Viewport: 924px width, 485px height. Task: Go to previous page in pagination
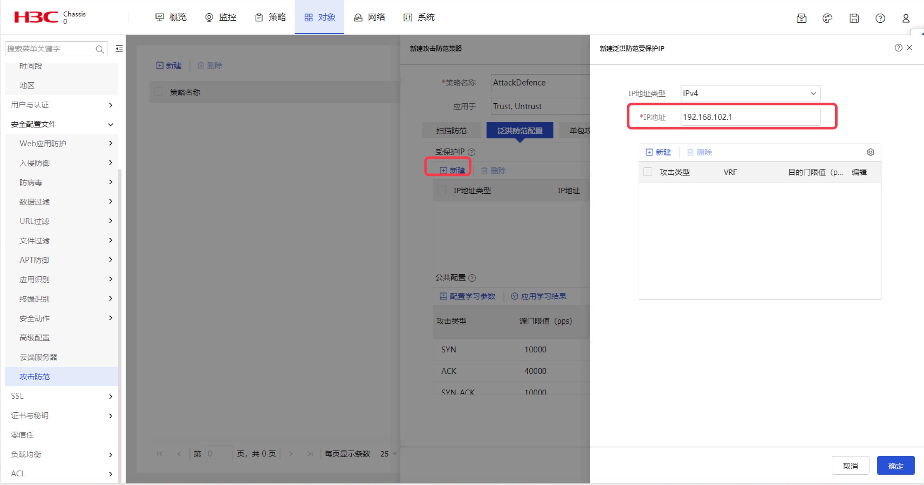[x=179, y=454]
